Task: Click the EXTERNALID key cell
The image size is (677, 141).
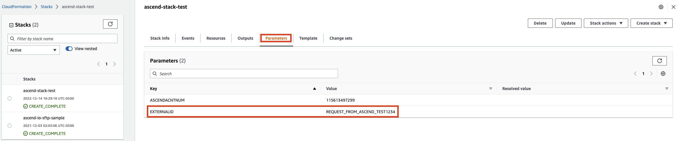Action: pyautogui.click(x=162, y=112)
